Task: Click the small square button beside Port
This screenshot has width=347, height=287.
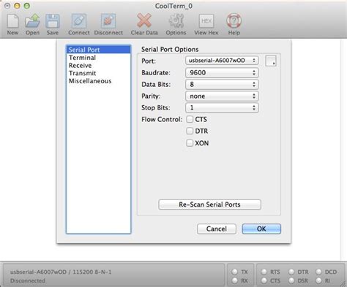Action: [x=271, y=61]
